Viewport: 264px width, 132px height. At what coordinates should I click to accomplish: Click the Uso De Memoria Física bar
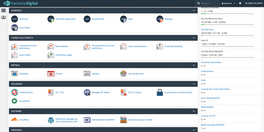click(227, 25)
